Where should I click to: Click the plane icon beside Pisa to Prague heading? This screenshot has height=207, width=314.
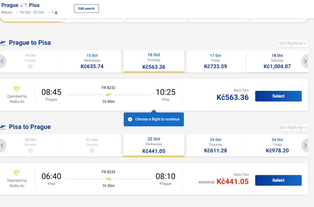[x=3, y=127]
